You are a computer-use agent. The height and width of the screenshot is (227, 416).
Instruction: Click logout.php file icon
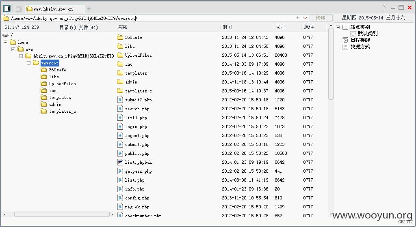120,135
